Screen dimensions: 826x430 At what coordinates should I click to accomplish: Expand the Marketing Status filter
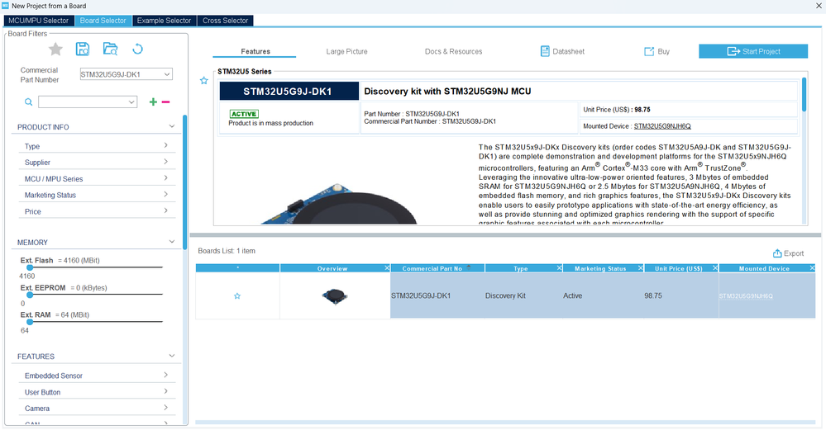[x=166, y=194]
